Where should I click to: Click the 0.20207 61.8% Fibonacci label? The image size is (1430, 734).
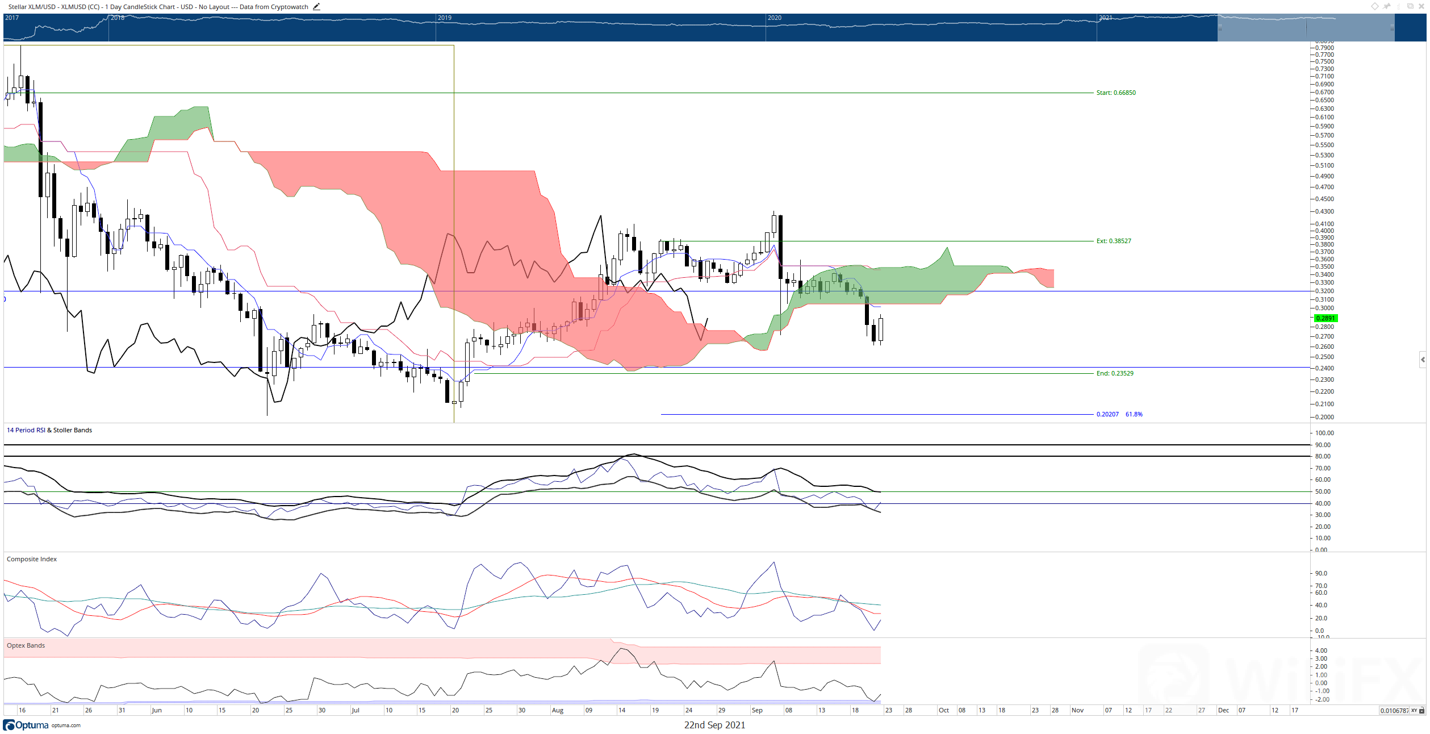tap(1119, 414)
